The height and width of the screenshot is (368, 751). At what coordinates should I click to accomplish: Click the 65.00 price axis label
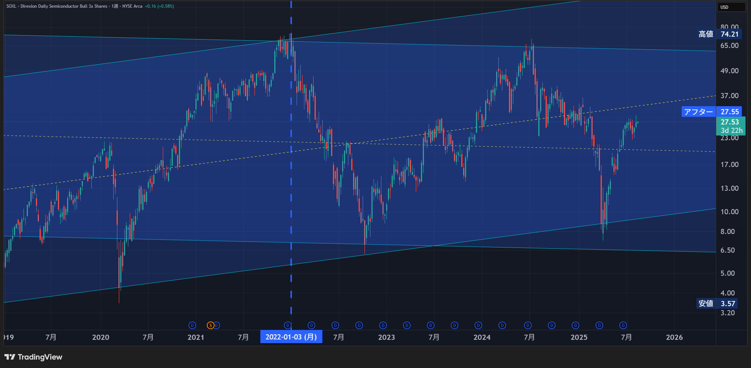click(729, 45)
